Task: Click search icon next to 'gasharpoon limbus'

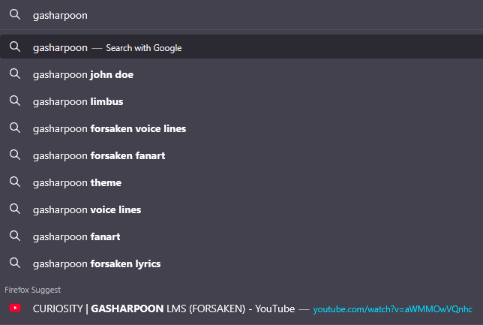Action: [x=15, y=101]
